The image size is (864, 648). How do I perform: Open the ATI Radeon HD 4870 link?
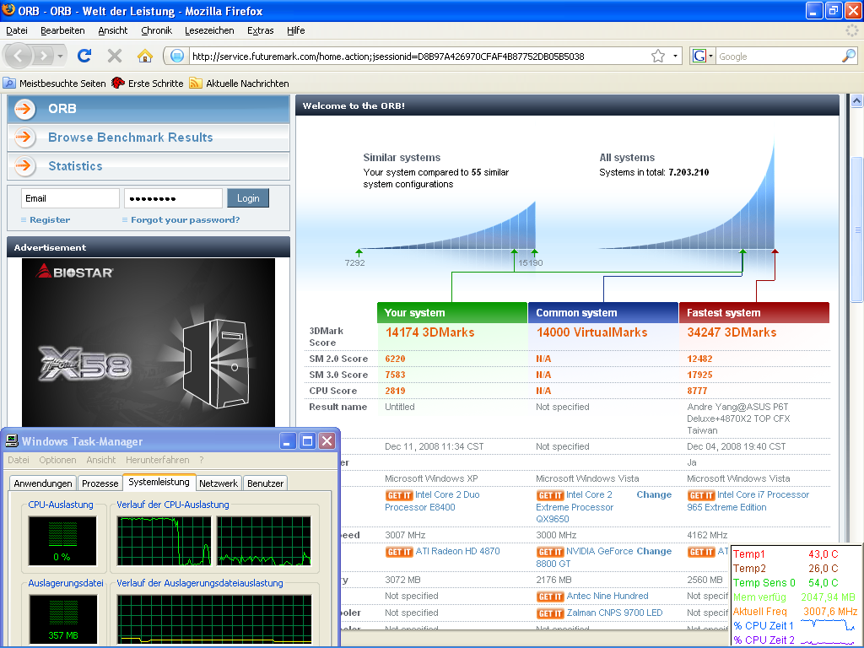(457, 551)
